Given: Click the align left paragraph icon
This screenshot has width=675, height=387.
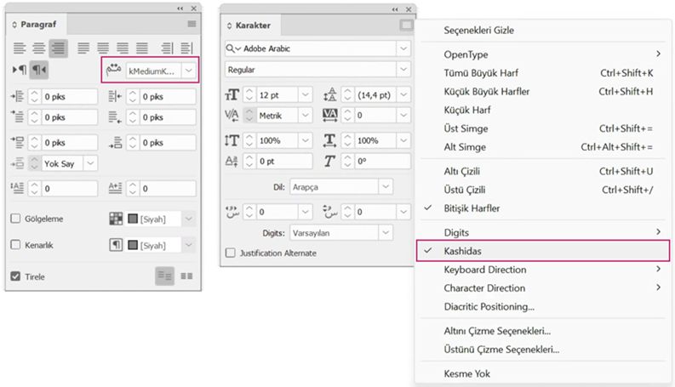Looking at the screenshot, I should 20,48.
